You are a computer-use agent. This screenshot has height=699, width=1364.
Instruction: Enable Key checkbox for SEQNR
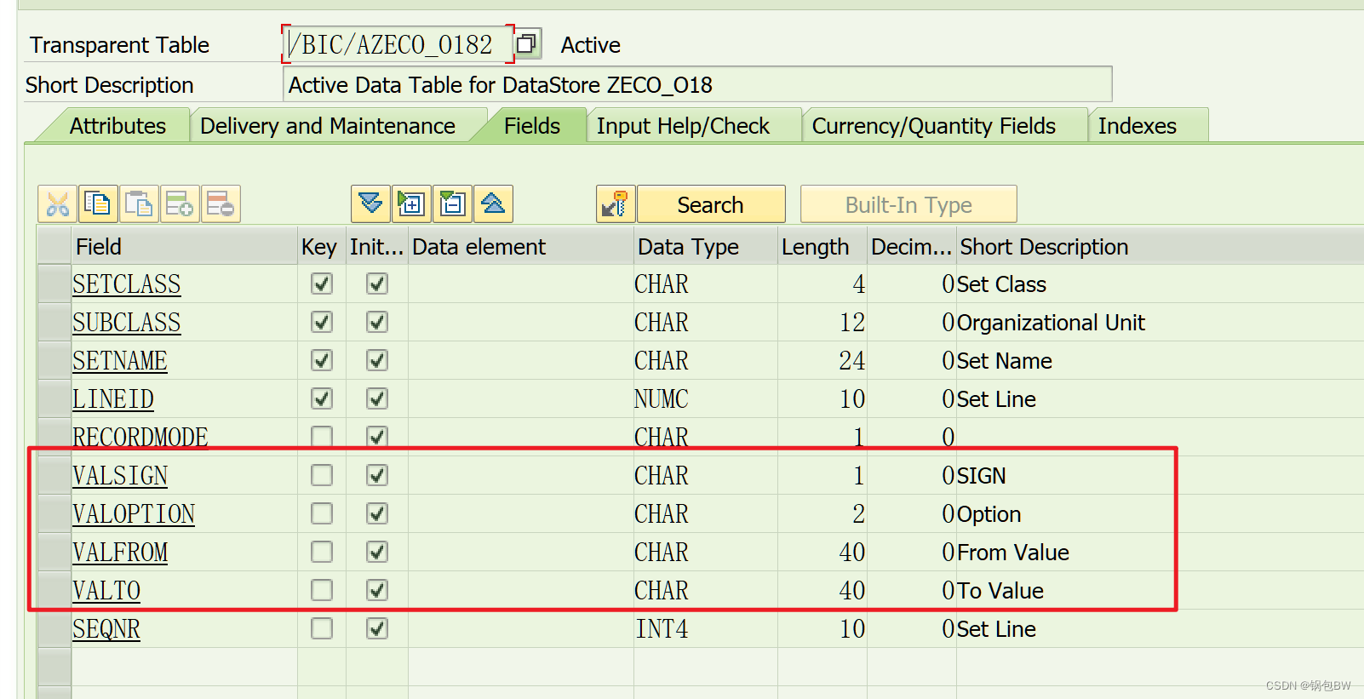[x=322, y=628]
